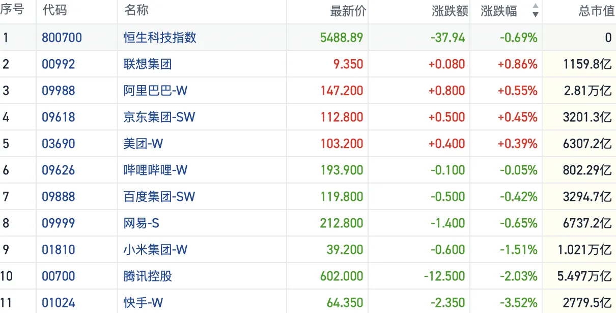
Task: Select market cap 2779.5亿
Action: point(587,303)
